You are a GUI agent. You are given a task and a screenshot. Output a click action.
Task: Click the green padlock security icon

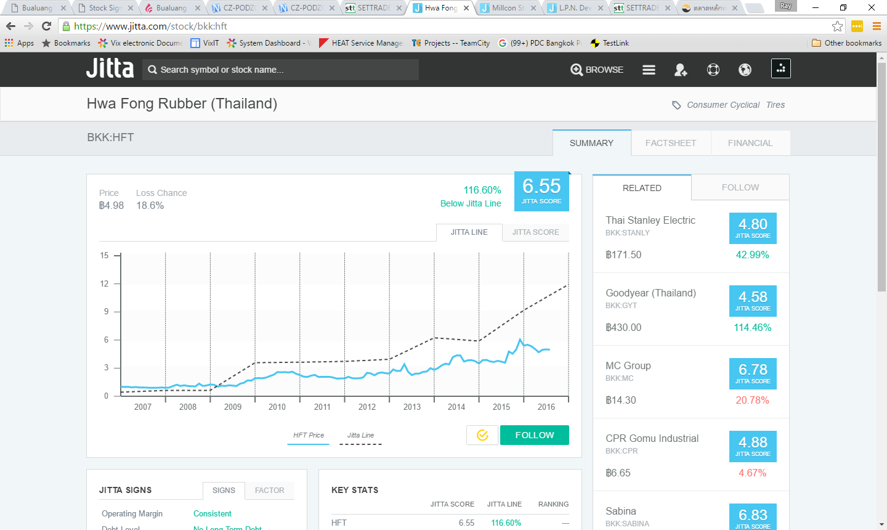[x=67, y=26]
